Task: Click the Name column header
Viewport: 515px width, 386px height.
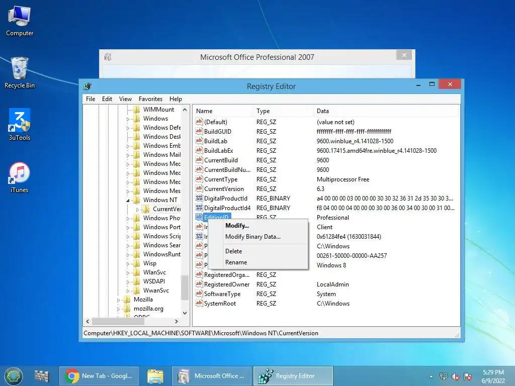Action: click(x=223, y=111)
